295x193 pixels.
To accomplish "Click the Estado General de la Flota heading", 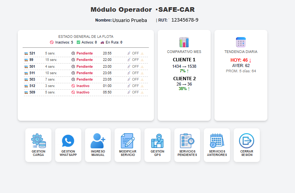I will point(86,37).
